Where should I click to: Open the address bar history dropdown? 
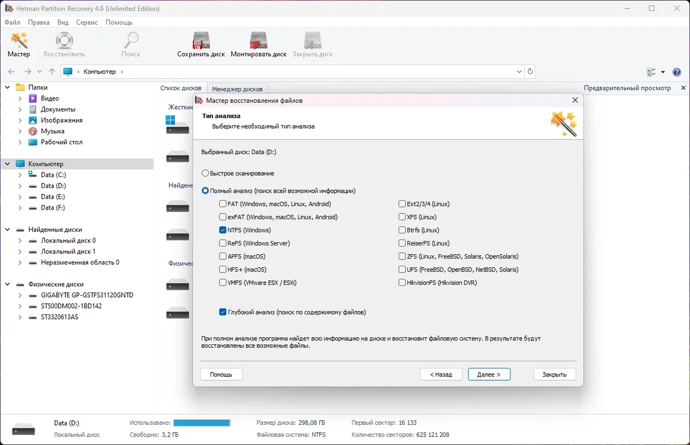(x=519, y=72)
